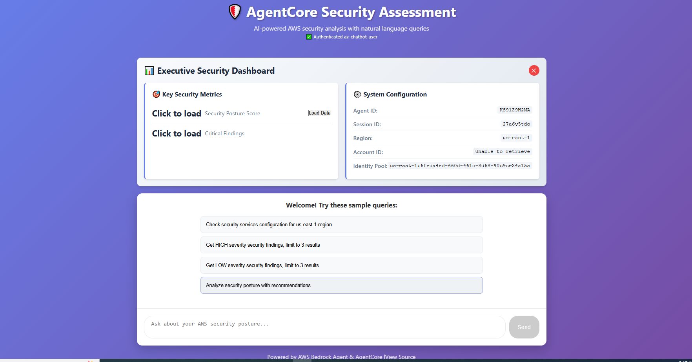This screenshot has width=692, height=362.
Task: Click the Session ID value 27a6y5tdo
Action: (516, 124)
